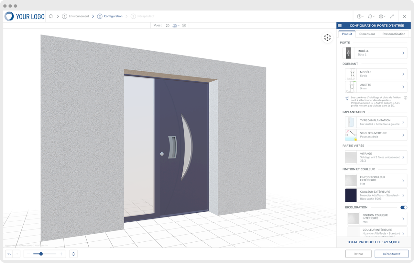Open Couleur intérieure options chevron
This screenshot has width=414, height=263.
[x=403, y=233]
